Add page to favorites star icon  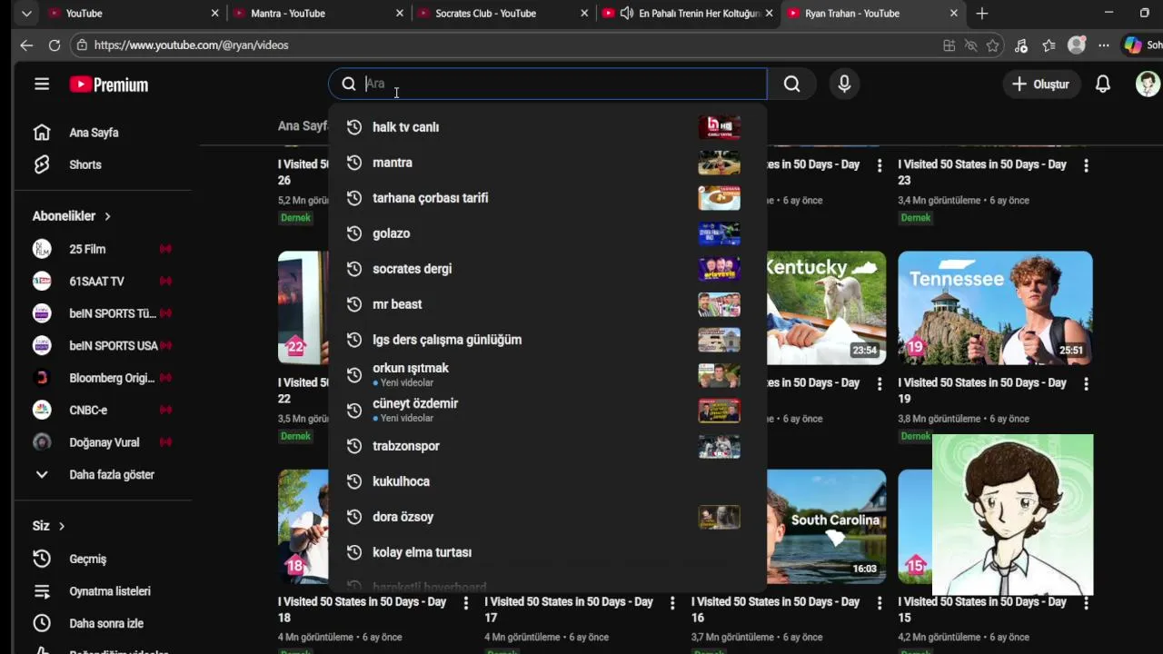pyautogui.click(x=993, y=45)
